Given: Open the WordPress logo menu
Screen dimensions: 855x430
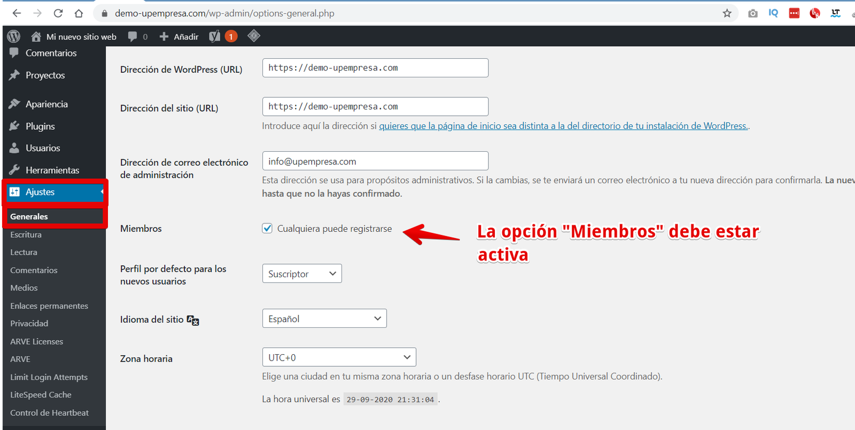Looking at the screenshot, I should pyautogui.click(x=14, y=36).
